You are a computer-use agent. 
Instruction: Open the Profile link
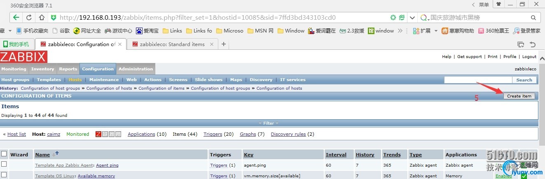pyautogui.click(x=510, y=57)
